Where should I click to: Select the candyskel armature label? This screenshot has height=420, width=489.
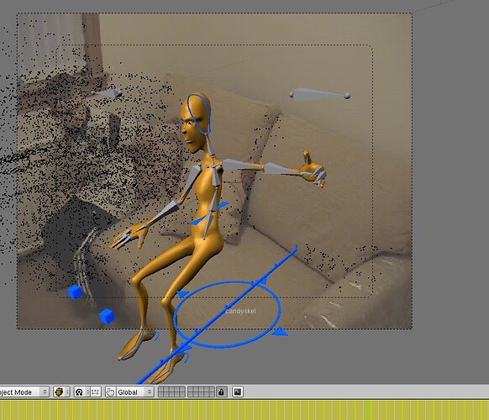point(240,311)
